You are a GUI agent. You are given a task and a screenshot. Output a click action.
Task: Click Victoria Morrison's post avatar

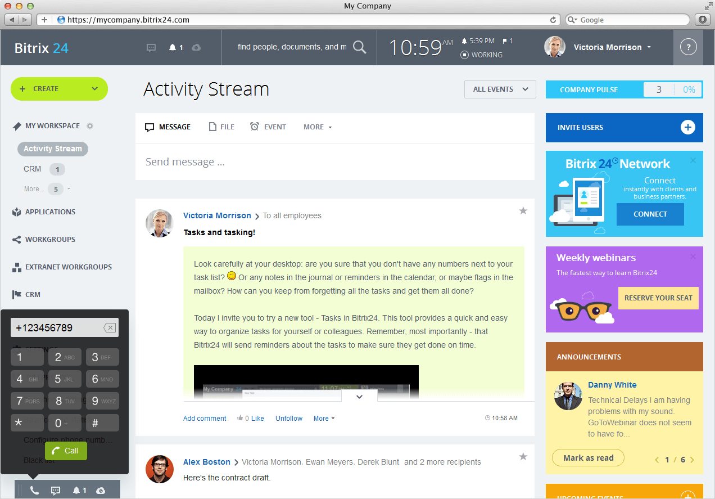[160, 223]
